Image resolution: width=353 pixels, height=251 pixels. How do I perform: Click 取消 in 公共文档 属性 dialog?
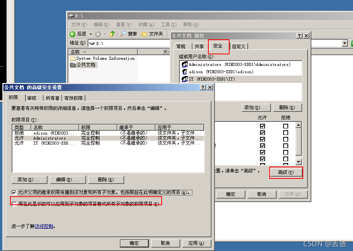click(262, 194)
